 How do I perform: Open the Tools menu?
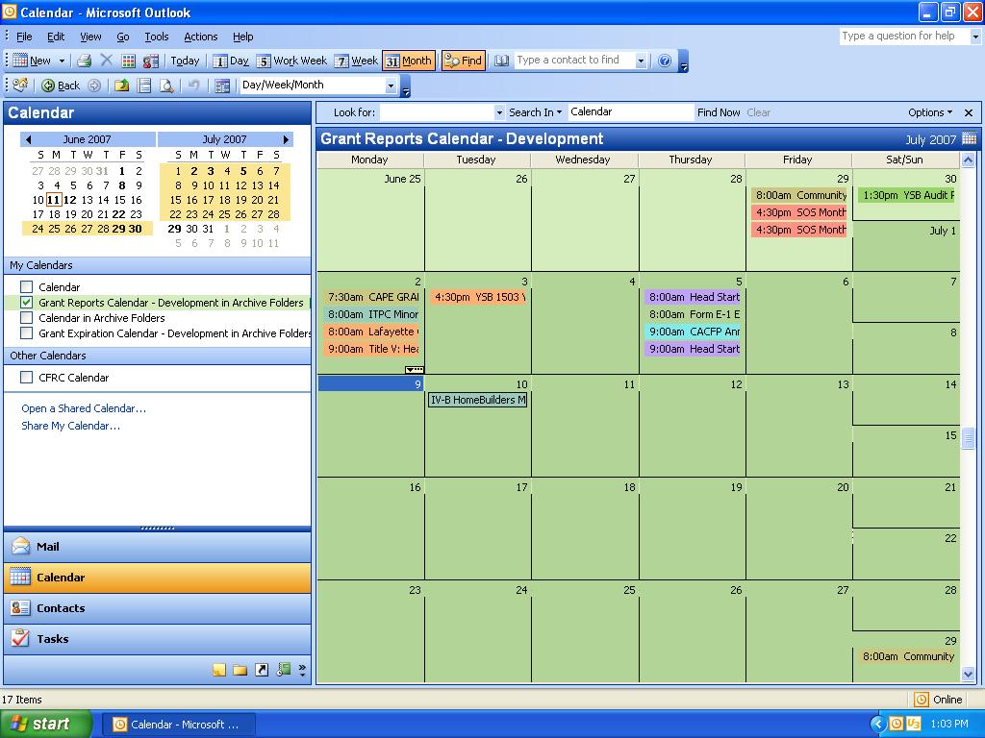(156, 37)
